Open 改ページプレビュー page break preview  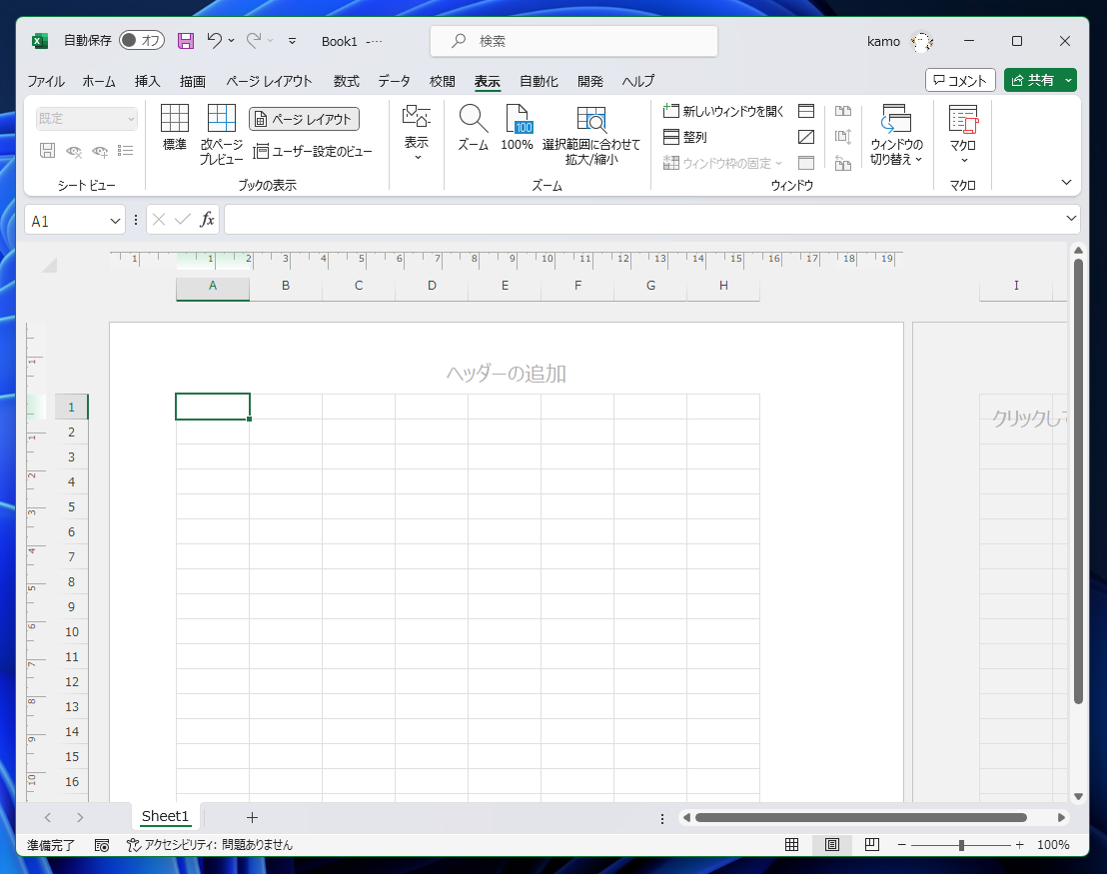point(221,119)
